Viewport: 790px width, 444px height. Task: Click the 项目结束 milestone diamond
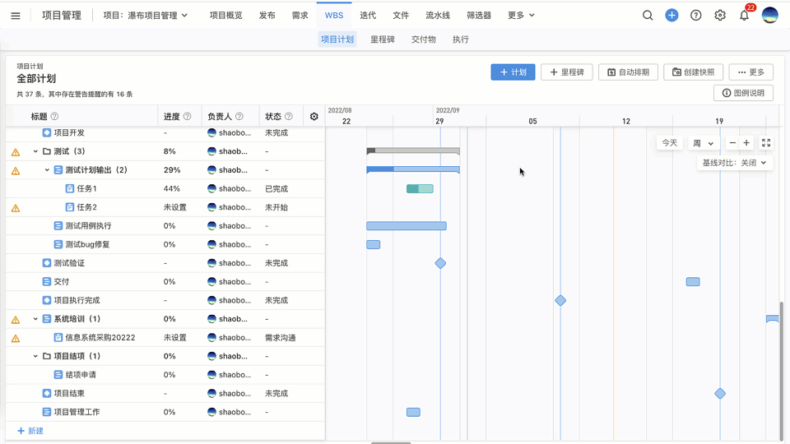[720, 394]
